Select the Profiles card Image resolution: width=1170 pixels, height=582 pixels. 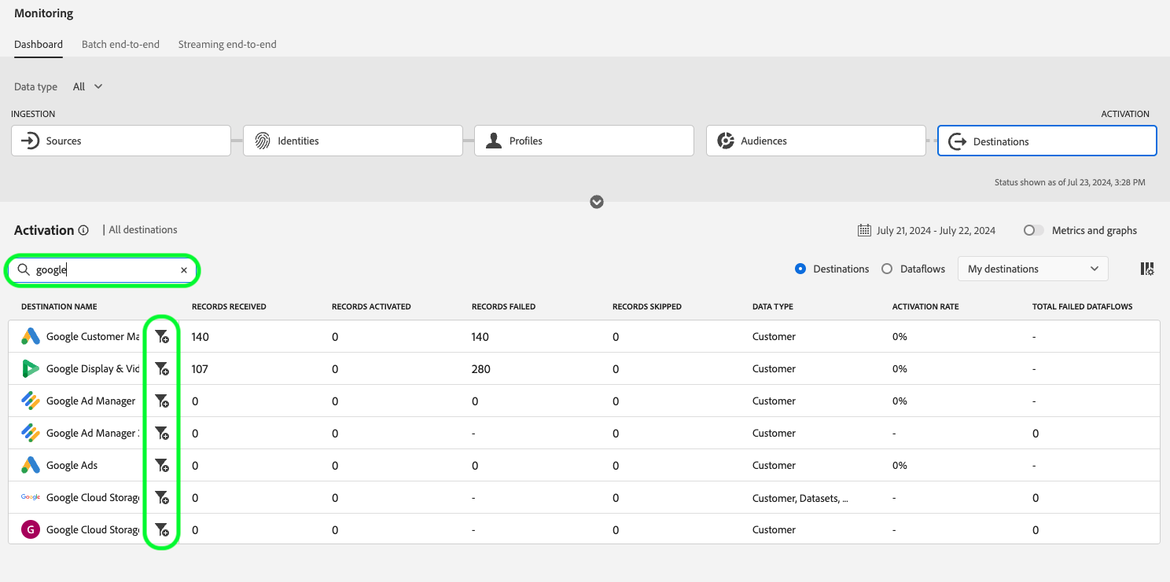(583, 141)
